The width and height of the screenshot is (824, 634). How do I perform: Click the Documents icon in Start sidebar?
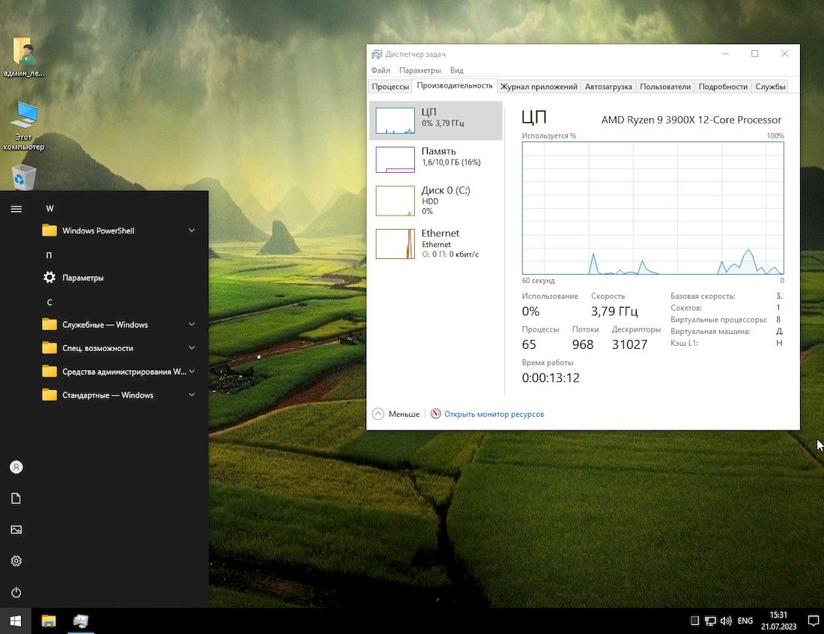(16, 499)
